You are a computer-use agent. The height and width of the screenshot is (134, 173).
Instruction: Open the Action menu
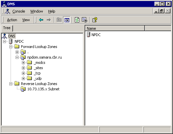12,20
